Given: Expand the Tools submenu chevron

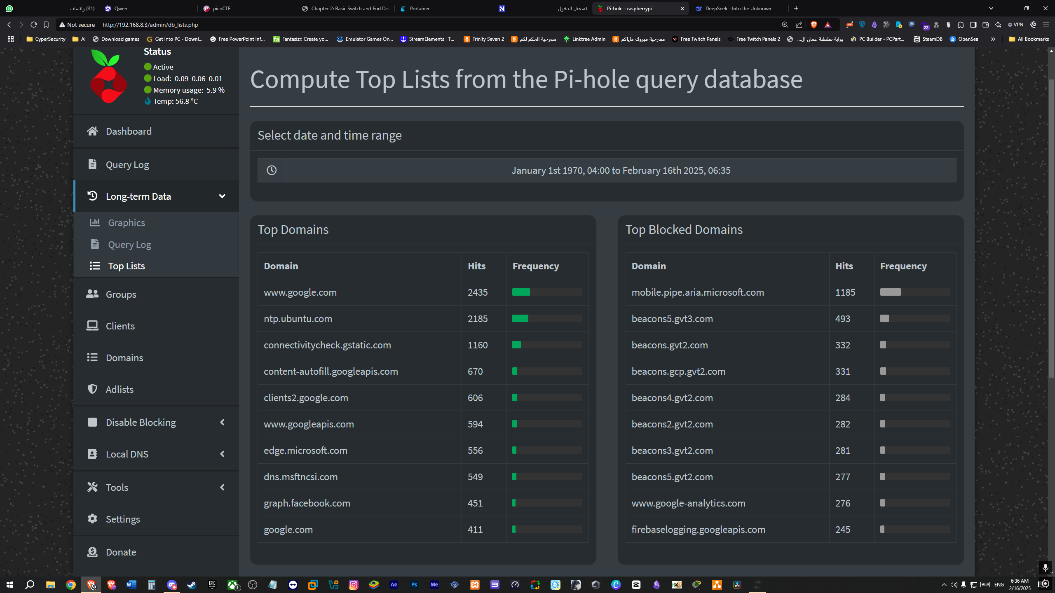Looking at the screenshot, I should 222,487.
